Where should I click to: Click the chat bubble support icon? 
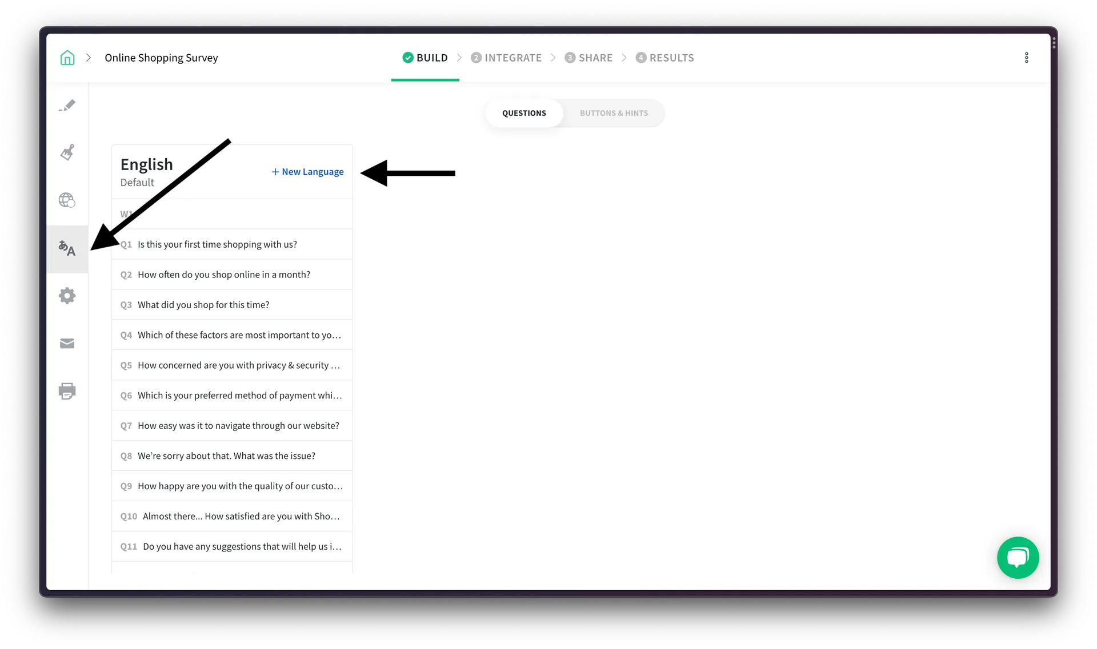pos(1018,557)
